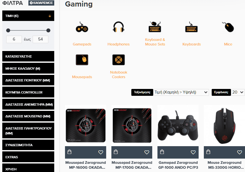Collapse the ΤΙΜΗ (€) filter section
The height and width of the screenshot is (172, 245).
click(x=28, y=16)
